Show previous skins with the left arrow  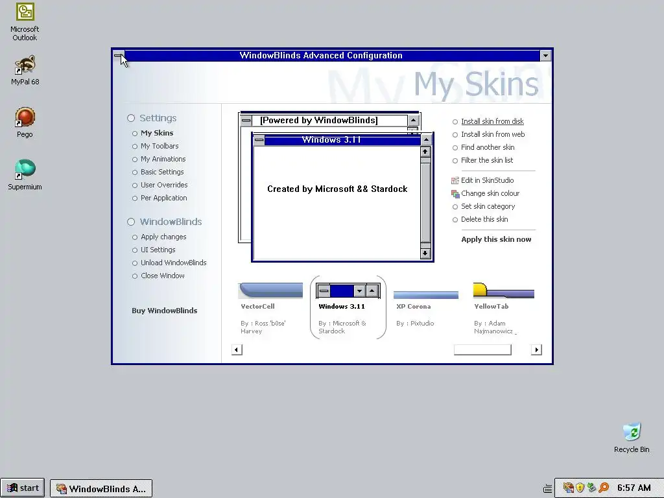237,350
